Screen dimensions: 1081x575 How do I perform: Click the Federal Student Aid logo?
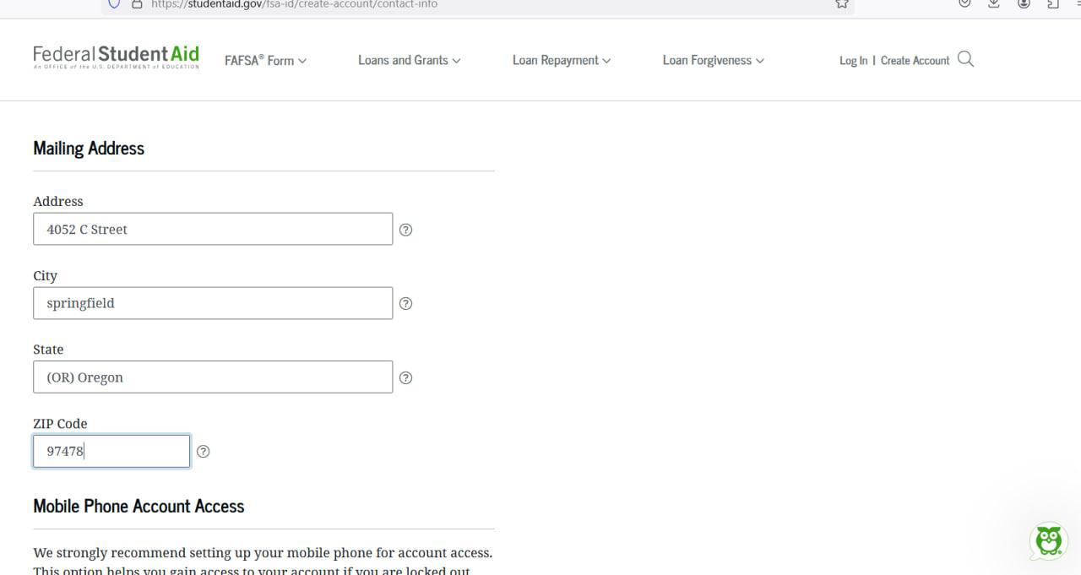click(x=116, y=57)
